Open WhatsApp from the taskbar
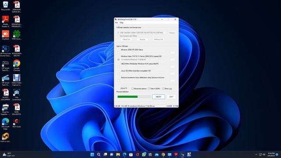 (144, 154)
